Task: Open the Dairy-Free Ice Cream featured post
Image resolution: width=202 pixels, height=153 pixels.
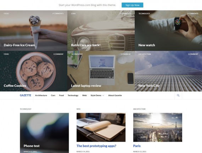Action: click(19, 45)
